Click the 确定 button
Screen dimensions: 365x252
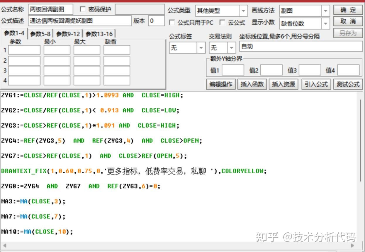(x=348, y=10)
